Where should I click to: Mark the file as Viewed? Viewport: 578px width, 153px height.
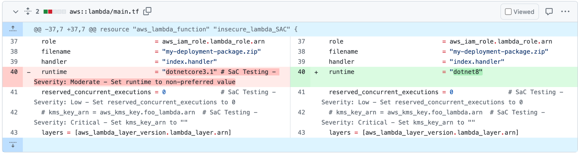[x=519, y=12]
